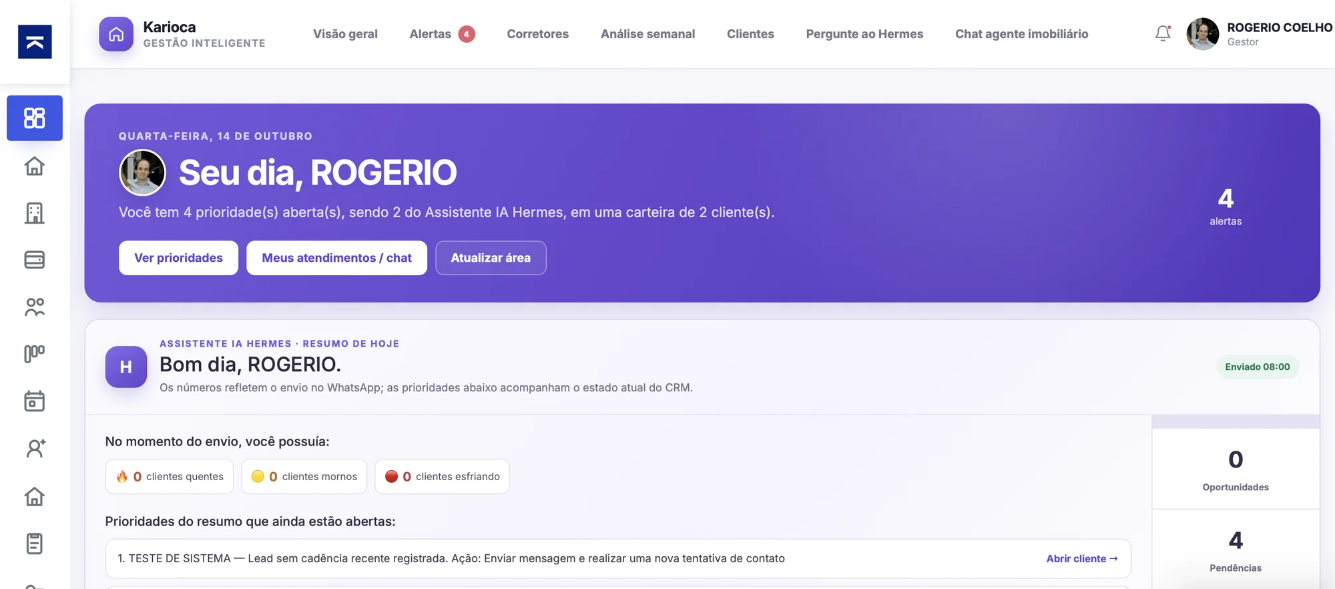
Task: Open Pergunte ao Hermes tab
Action: pos(864,34)
